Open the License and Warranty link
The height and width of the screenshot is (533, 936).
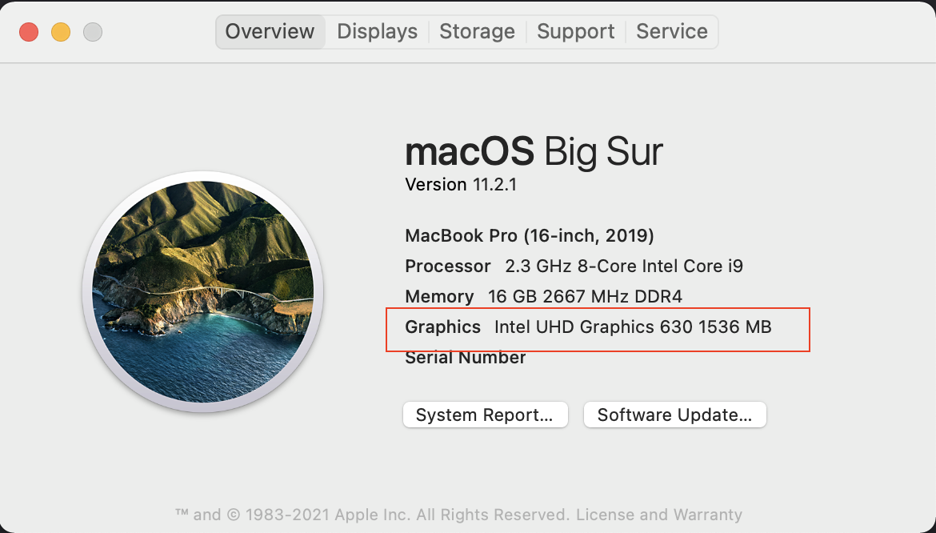[659, 515]
